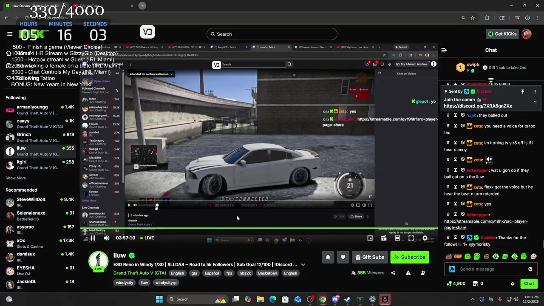Click Get KICKs button
This screenshot has width=544, height=306.
click(502, 34)
